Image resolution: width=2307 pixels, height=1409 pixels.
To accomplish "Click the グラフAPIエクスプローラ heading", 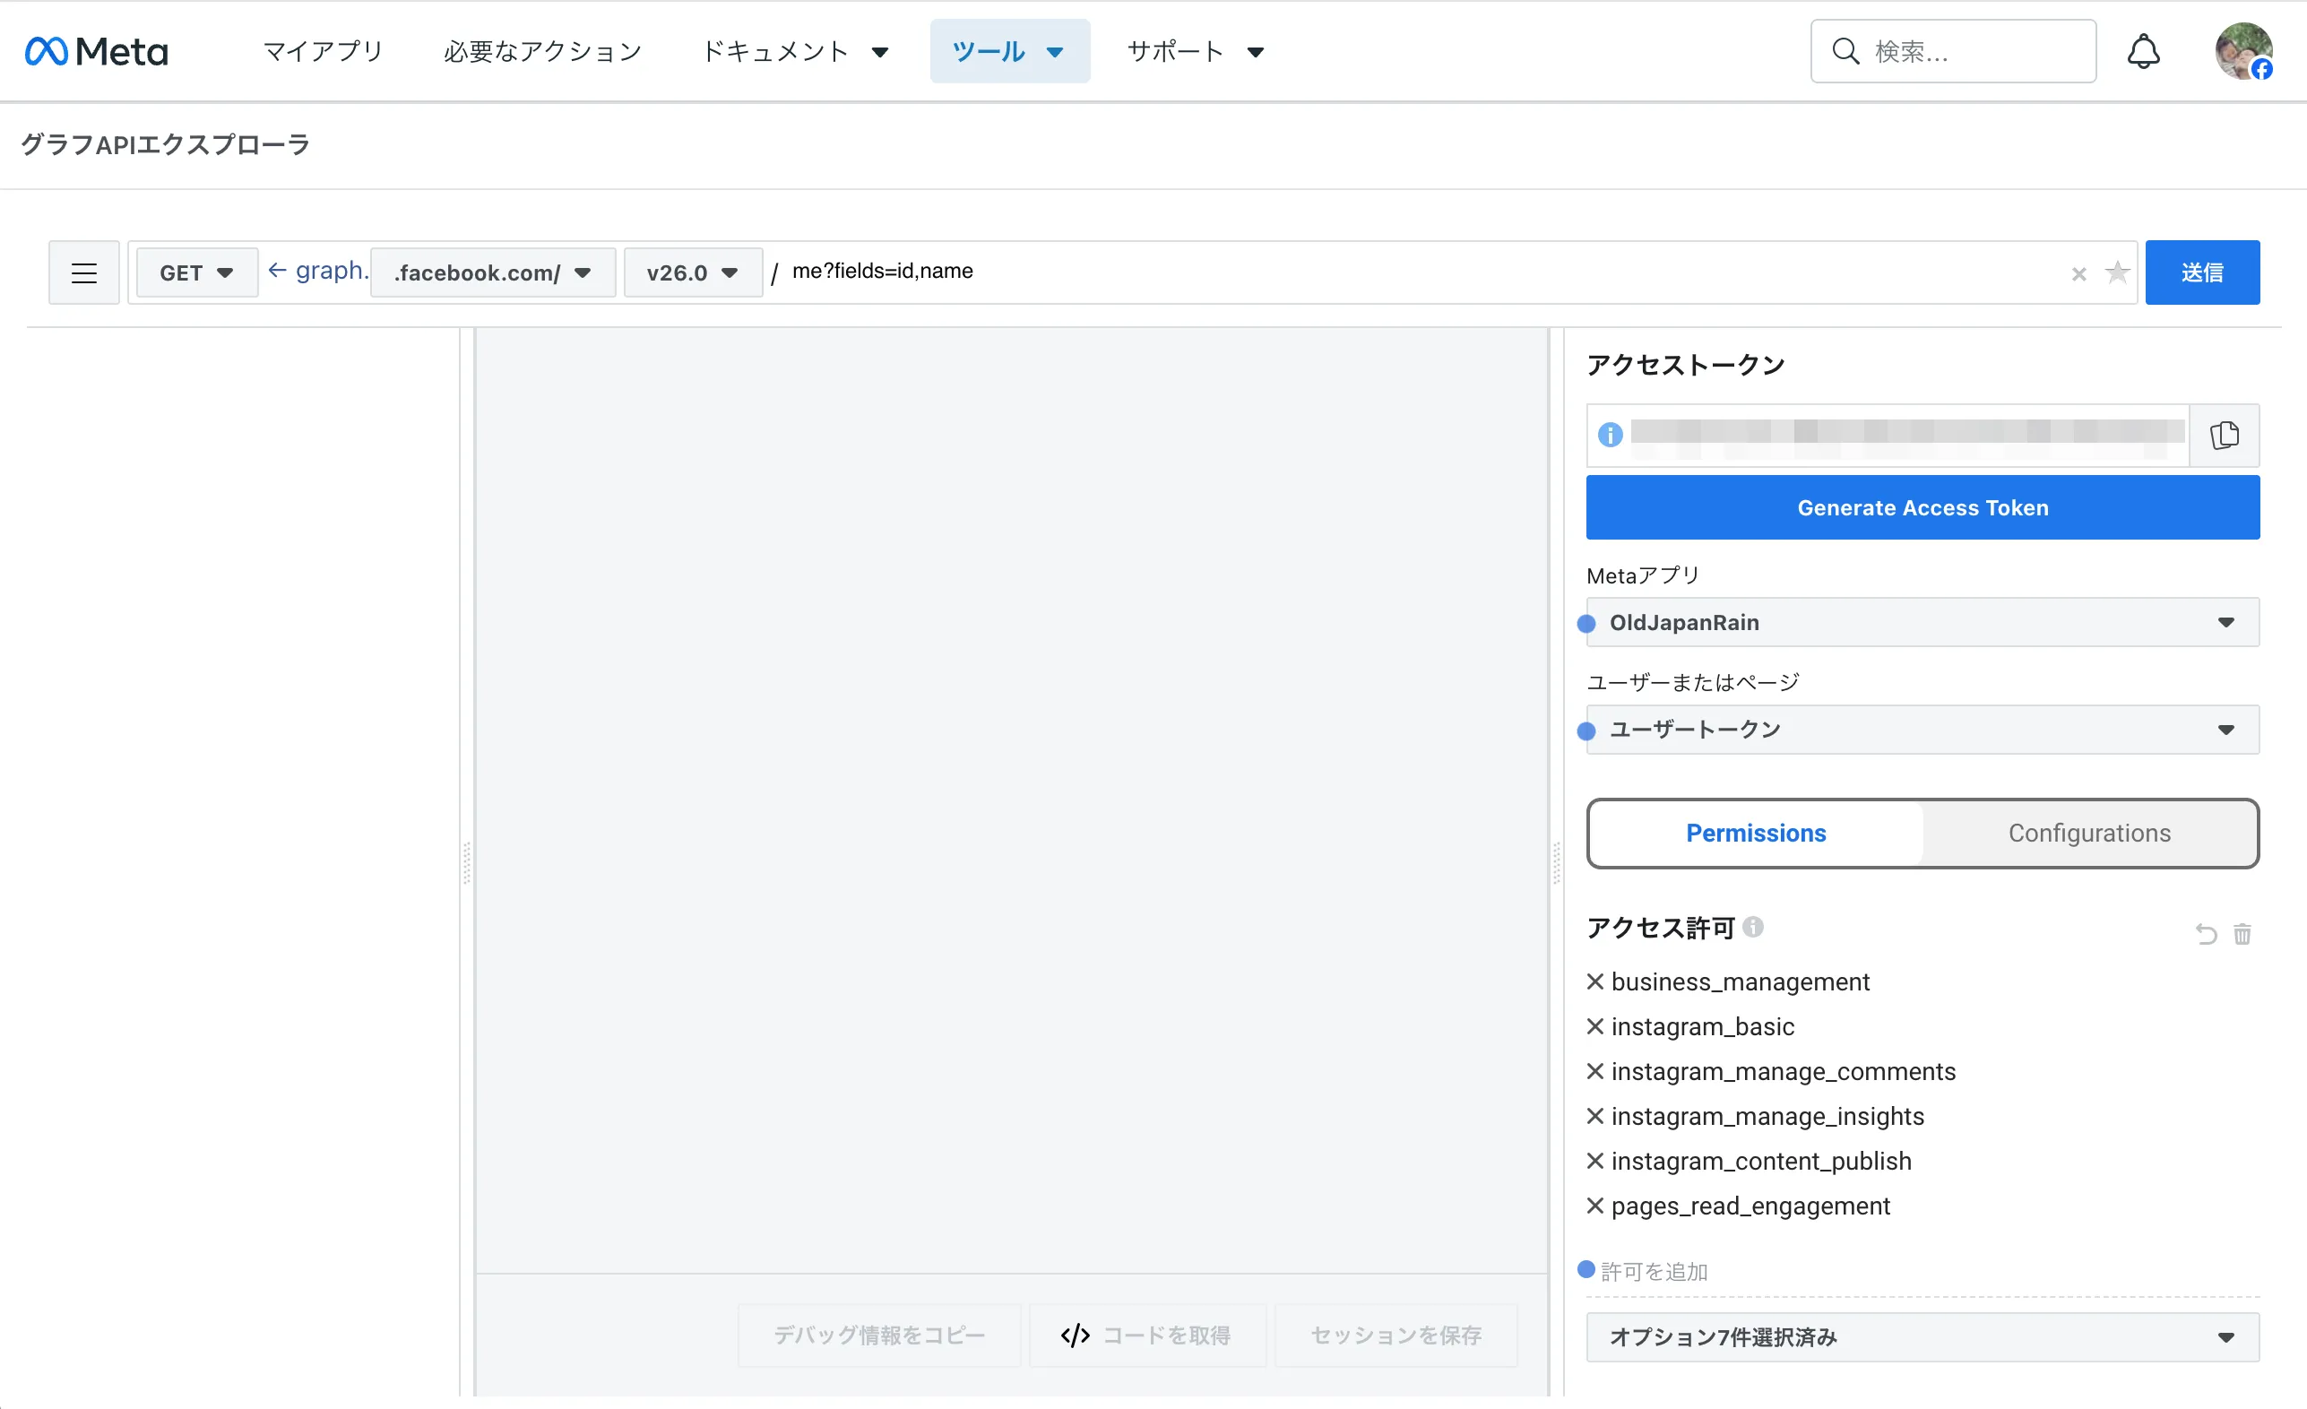I will [x=166, y=145].
